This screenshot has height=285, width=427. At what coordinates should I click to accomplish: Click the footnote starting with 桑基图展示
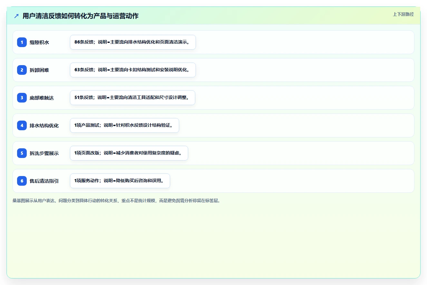pos(116,201)
